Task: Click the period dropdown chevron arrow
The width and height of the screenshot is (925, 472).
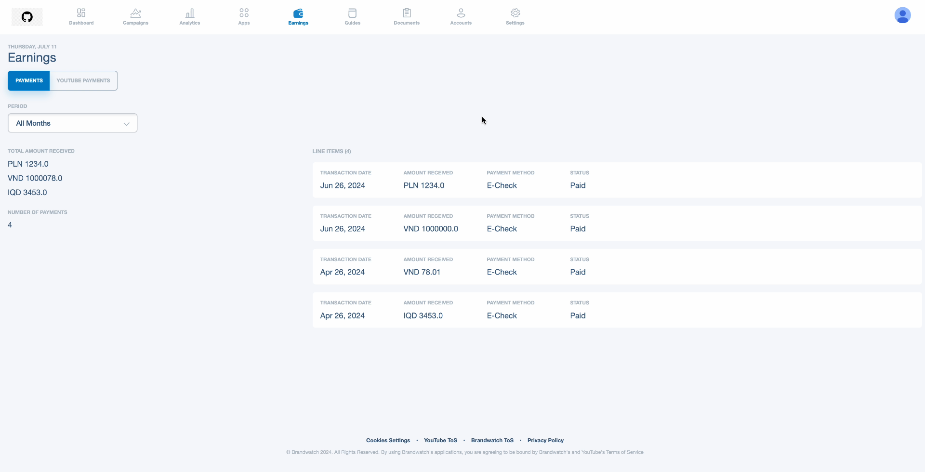Action: pos(126,124)
